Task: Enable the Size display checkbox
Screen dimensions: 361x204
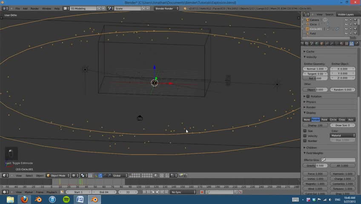Action: click(x=305, y=131)
